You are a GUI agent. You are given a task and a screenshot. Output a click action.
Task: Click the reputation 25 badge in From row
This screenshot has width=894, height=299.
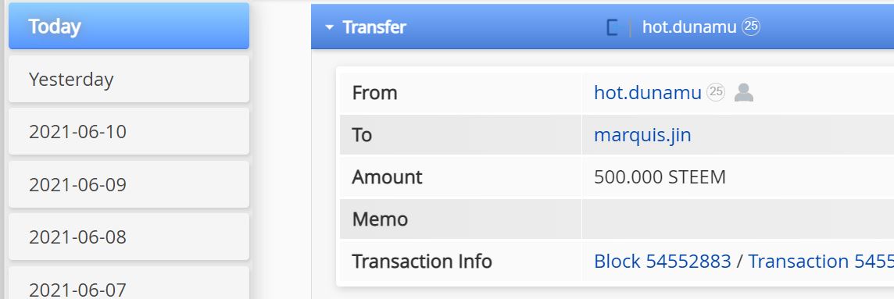(716, 92)
